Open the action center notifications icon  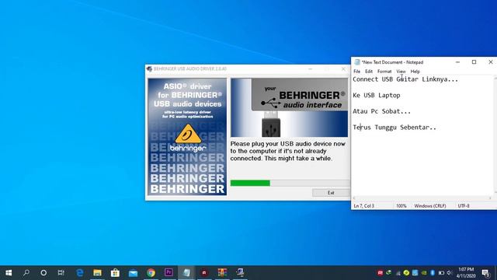(485, 273)
